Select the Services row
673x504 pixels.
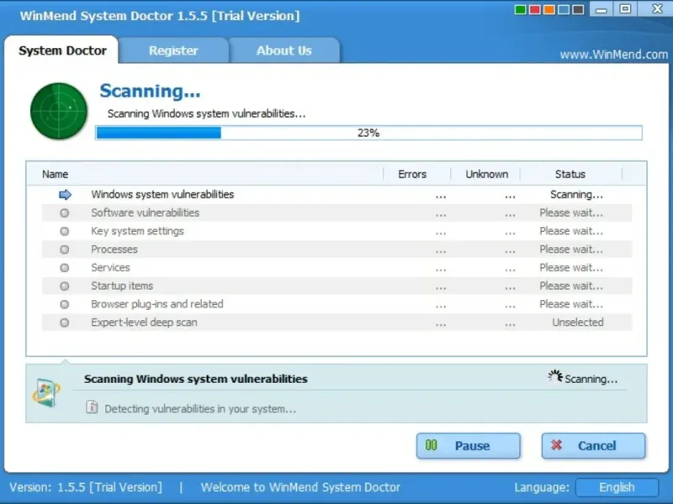(x=337, y=268)
